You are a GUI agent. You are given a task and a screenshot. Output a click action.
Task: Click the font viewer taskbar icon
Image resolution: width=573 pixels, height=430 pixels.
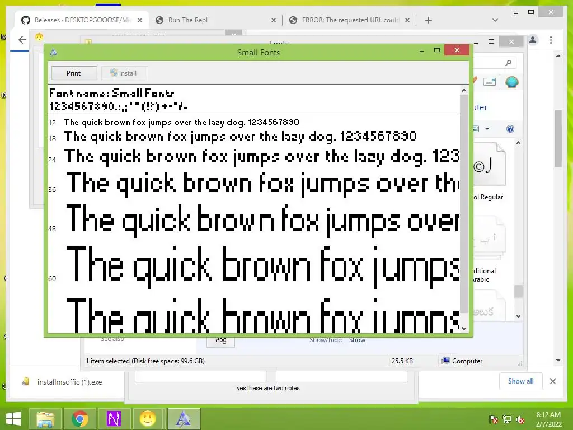point(184,419)
